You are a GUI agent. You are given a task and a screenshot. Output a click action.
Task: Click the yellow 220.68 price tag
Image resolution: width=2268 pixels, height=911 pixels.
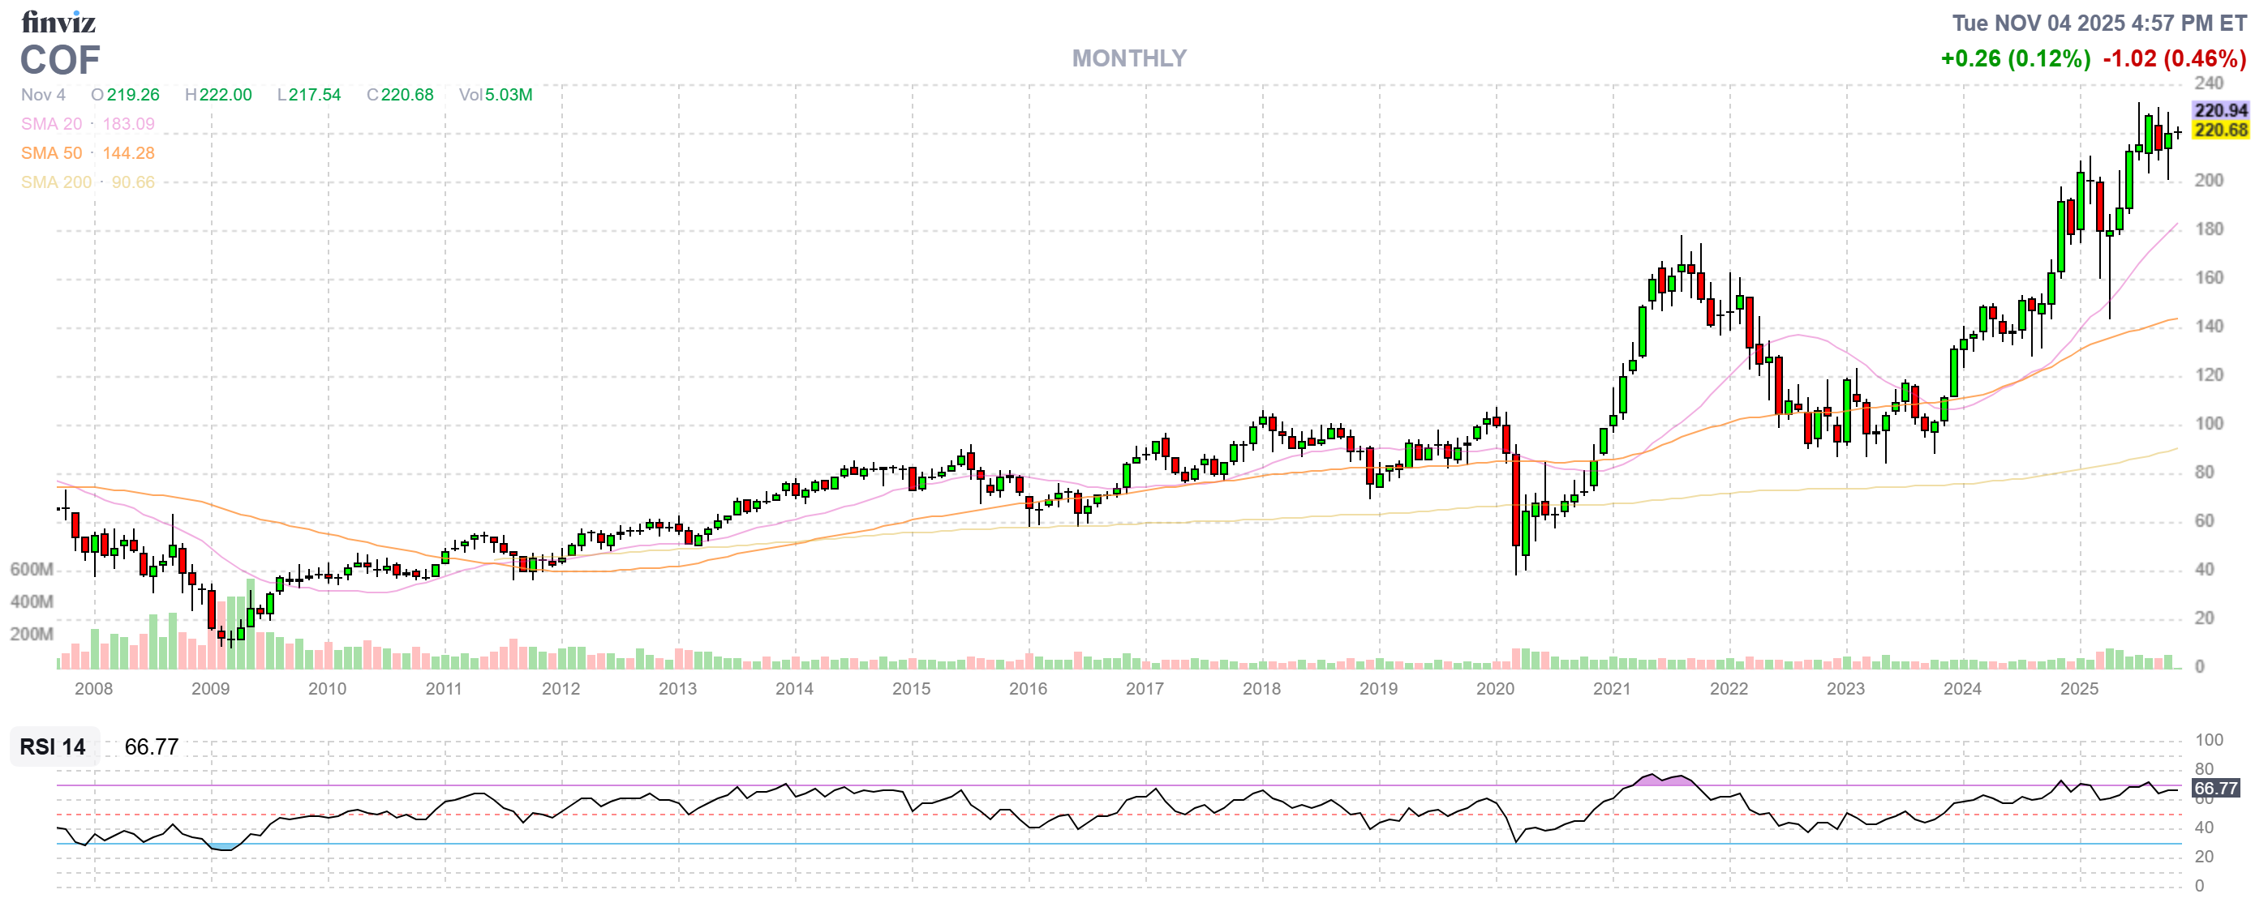[2219, 130]
